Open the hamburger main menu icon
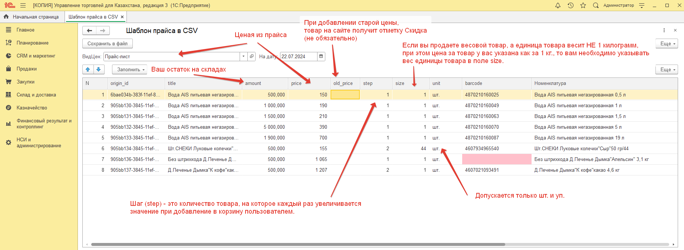Image resolution: width=684 pixels, height=250 pixels. (x=23, y=6)
